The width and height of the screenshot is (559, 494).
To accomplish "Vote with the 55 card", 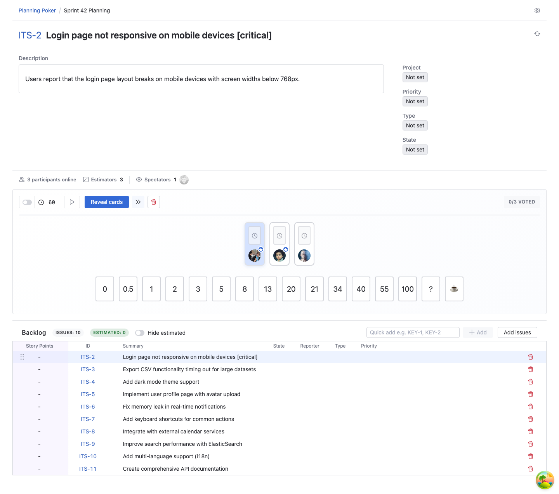I will tap(384, 289).
